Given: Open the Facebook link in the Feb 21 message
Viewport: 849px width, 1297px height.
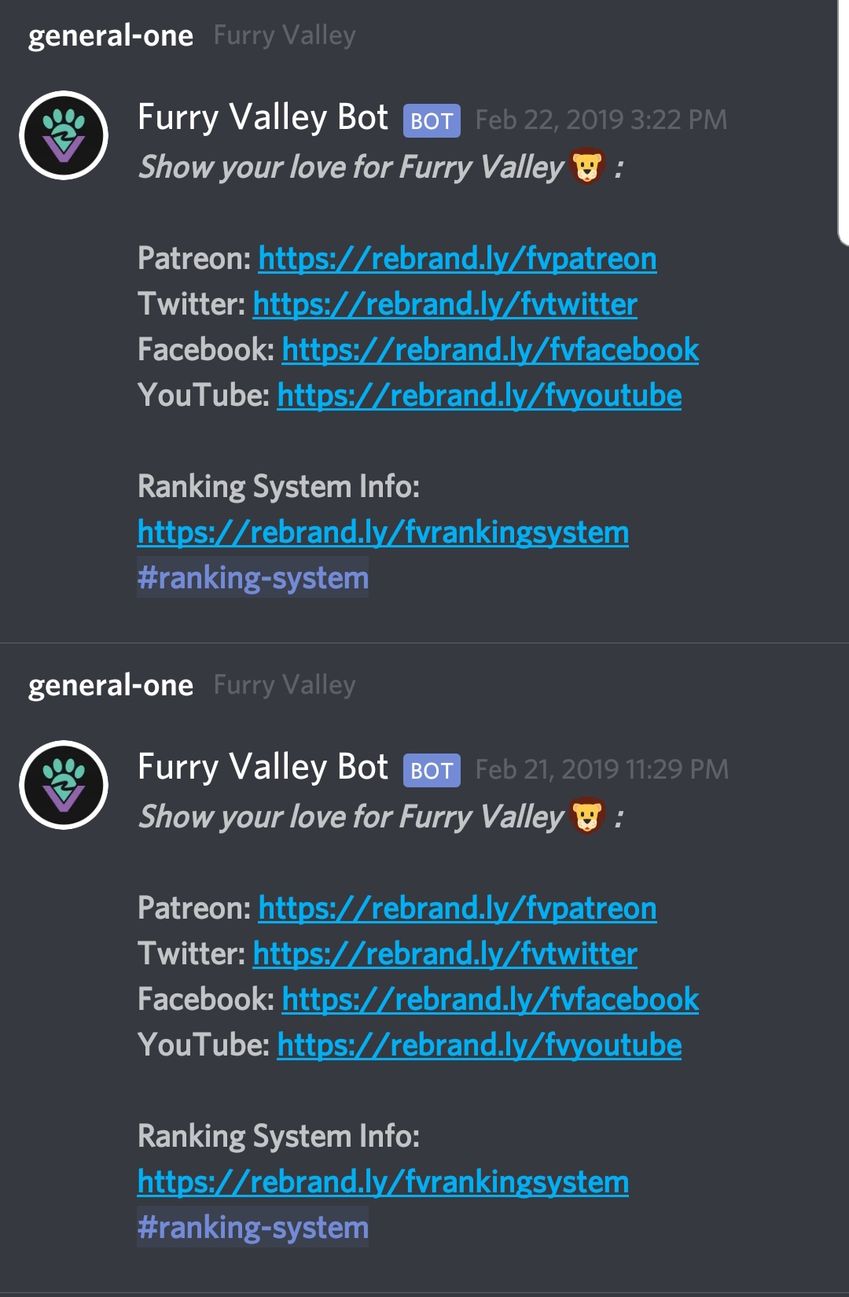Looking at the screenshot, I should (491, 1000).
